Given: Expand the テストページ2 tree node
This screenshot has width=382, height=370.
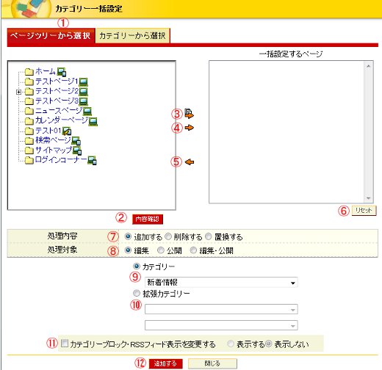Looking at the screenshot, I should tap(18, 92).
